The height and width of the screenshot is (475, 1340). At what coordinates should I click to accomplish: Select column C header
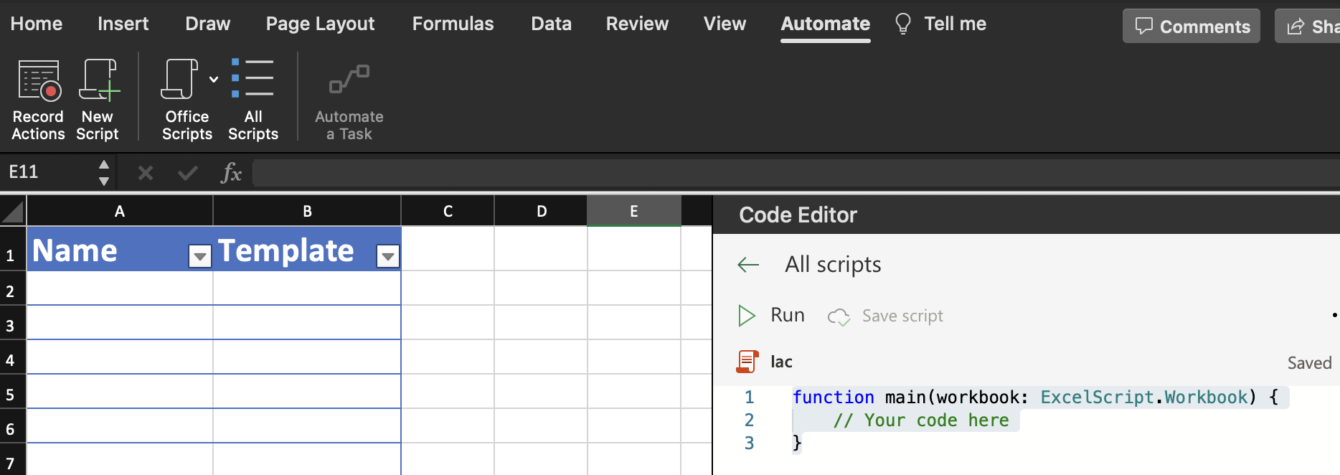point(448,211)
